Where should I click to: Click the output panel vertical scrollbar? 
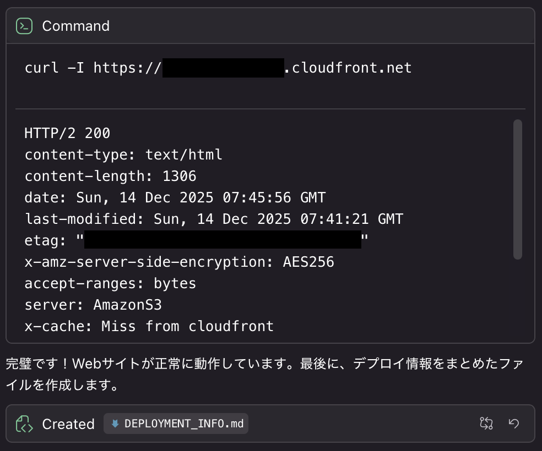pyautogui.click(x=517, y=189)
